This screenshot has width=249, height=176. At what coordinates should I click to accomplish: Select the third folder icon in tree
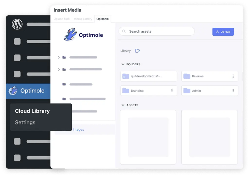coord(64,84)
